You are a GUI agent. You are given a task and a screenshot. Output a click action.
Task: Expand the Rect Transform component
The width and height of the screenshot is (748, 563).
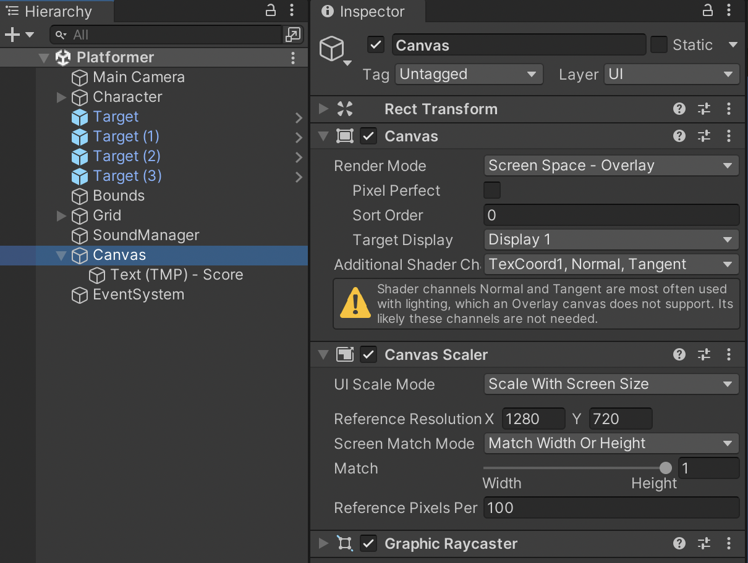pyautogui.click(x=323, y=109)
